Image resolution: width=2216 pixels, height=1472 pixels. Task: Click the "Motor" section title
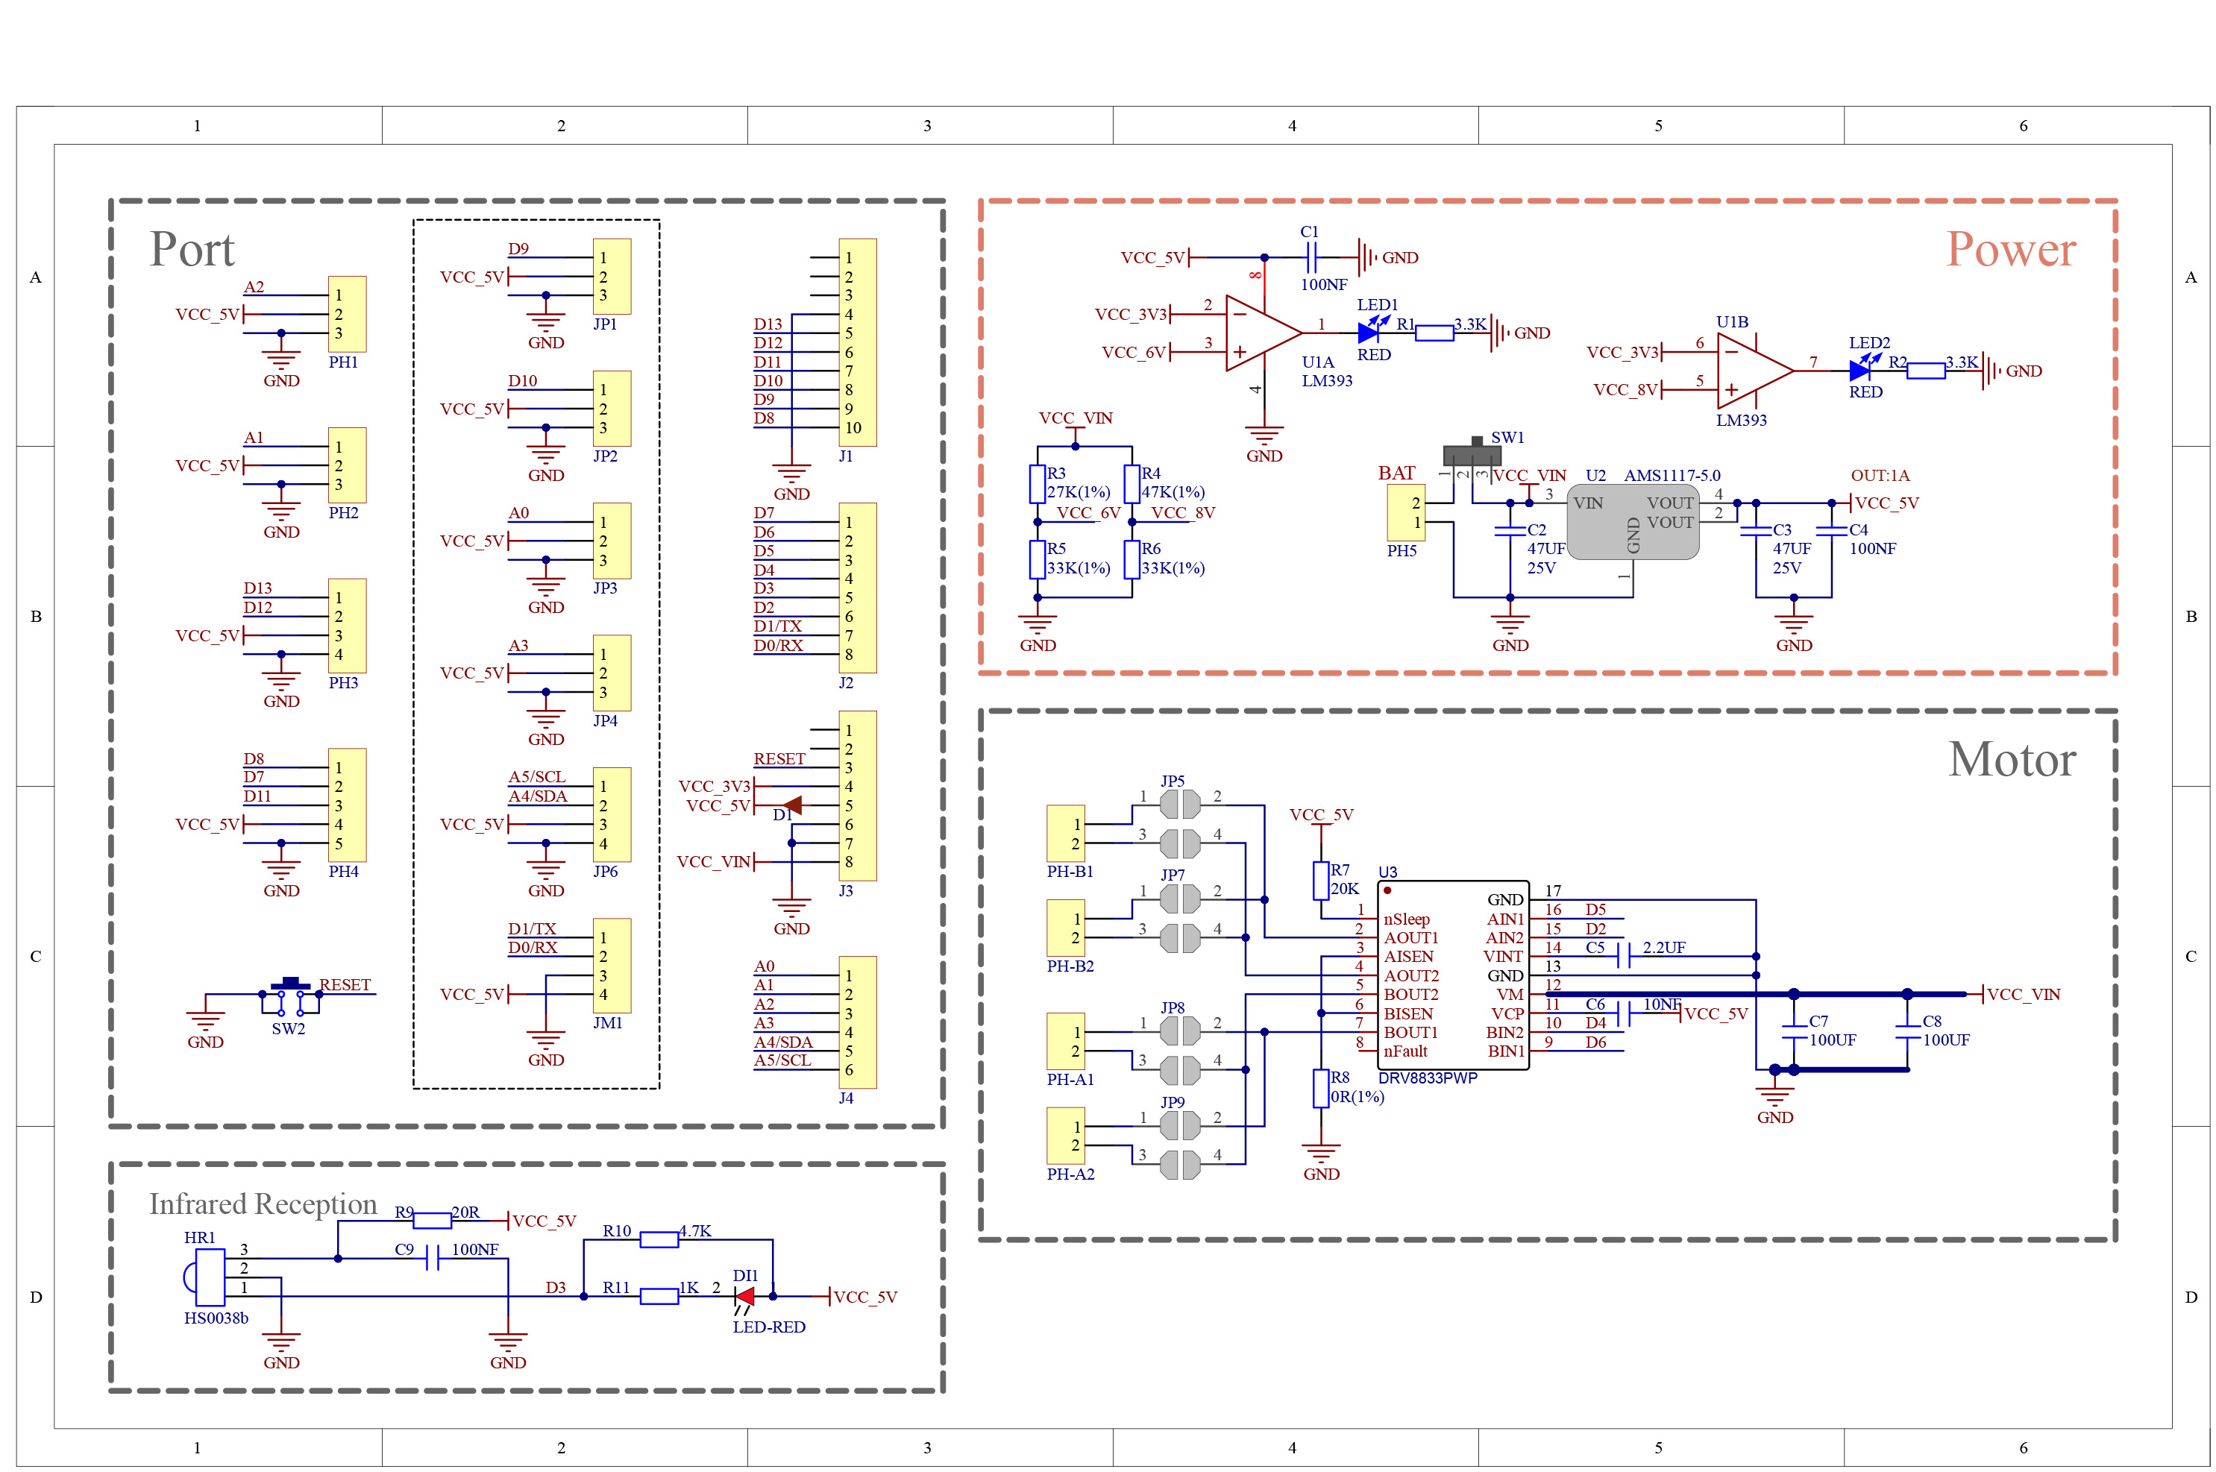[x=2012, y=758]
